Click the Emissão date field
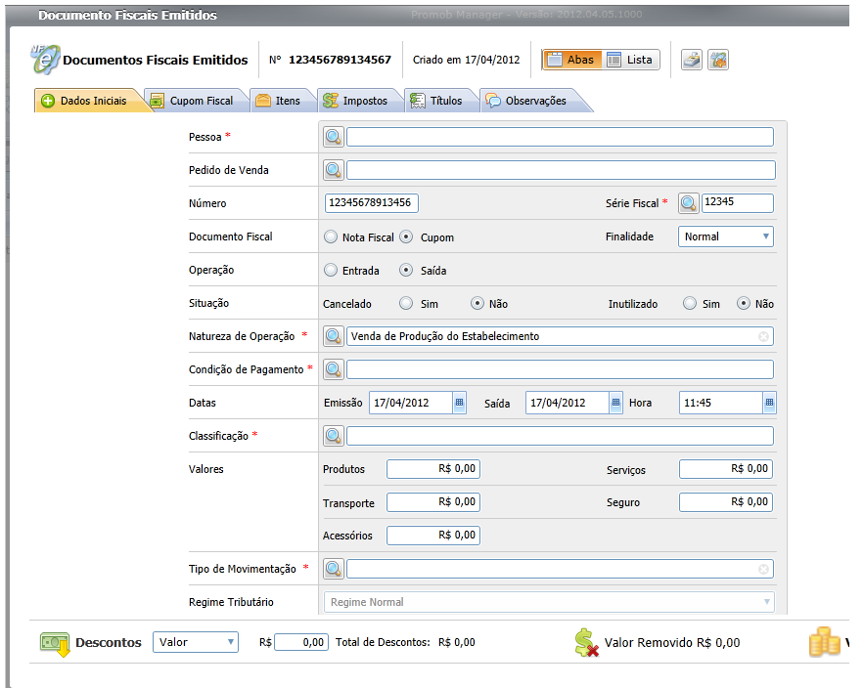Viewport: 864px width, 688px height. [411, 403]
